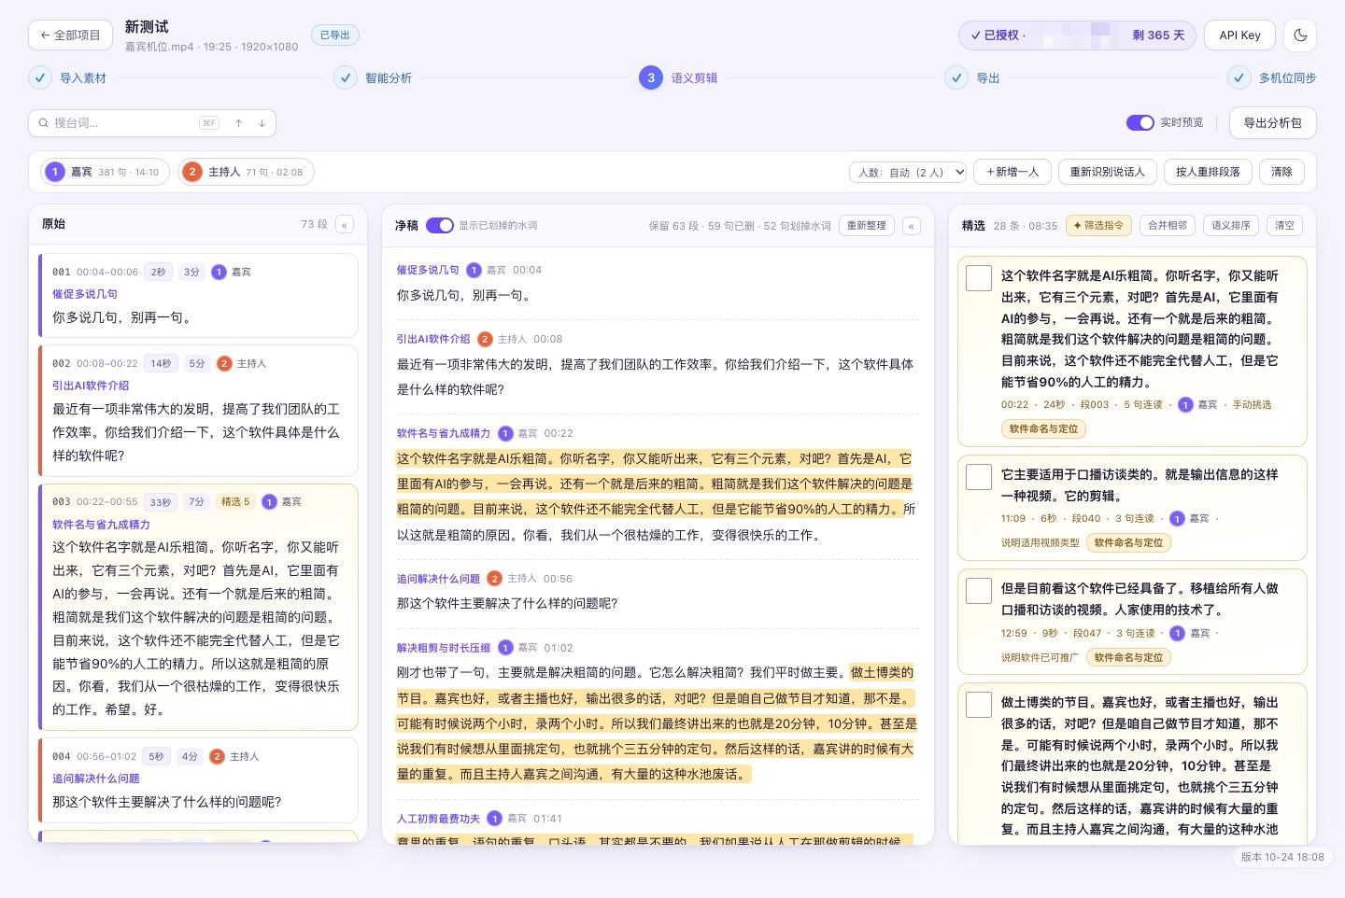Collapse the 净稿 panel chevron
1345x898 pixels.
[912, 226]
